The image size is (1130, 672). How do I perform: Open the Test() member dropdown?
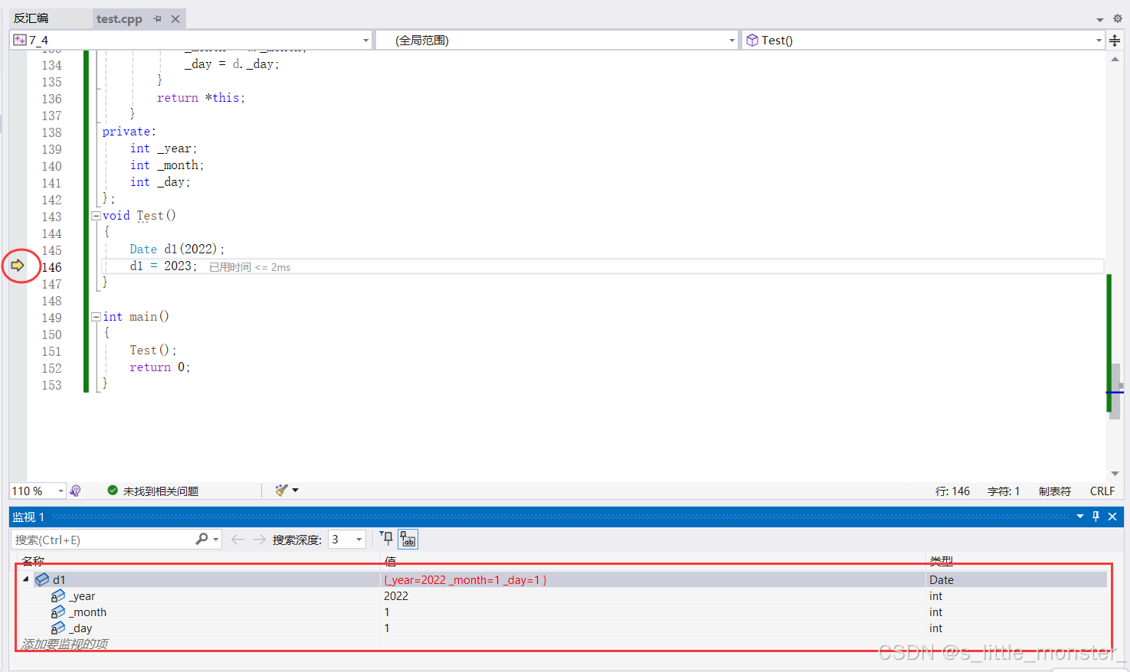(x=1098, y=41)
